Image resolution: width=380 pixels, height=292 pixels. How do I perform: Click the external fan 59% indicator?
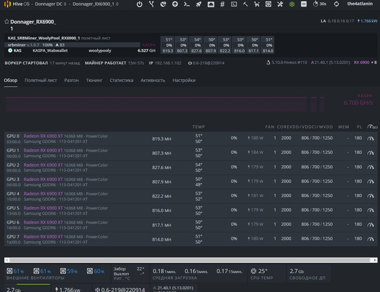(x=69, y=271)
